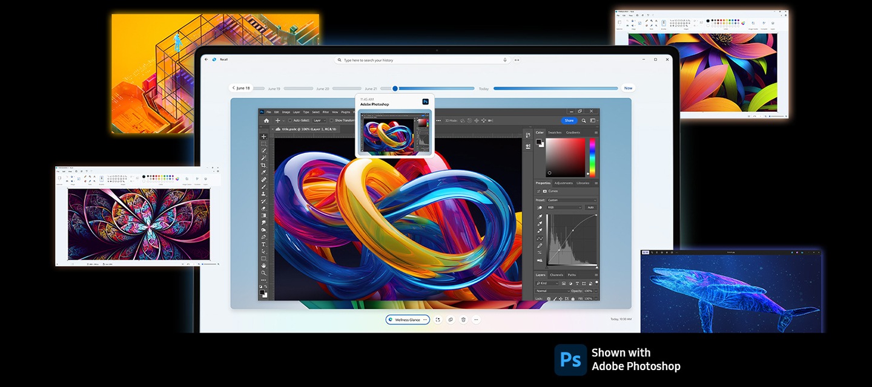Select the draw-curve pencil tool in Curves properties
872x387 pixels.
pyautogui.click(x=540, y=246)
